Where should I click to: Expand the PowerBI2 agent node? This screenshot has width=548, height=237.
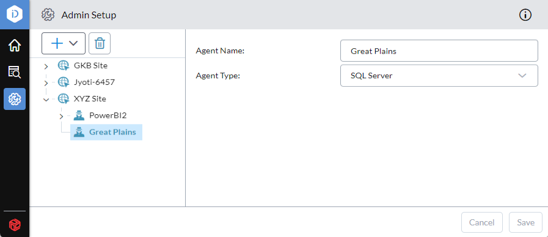62,116
